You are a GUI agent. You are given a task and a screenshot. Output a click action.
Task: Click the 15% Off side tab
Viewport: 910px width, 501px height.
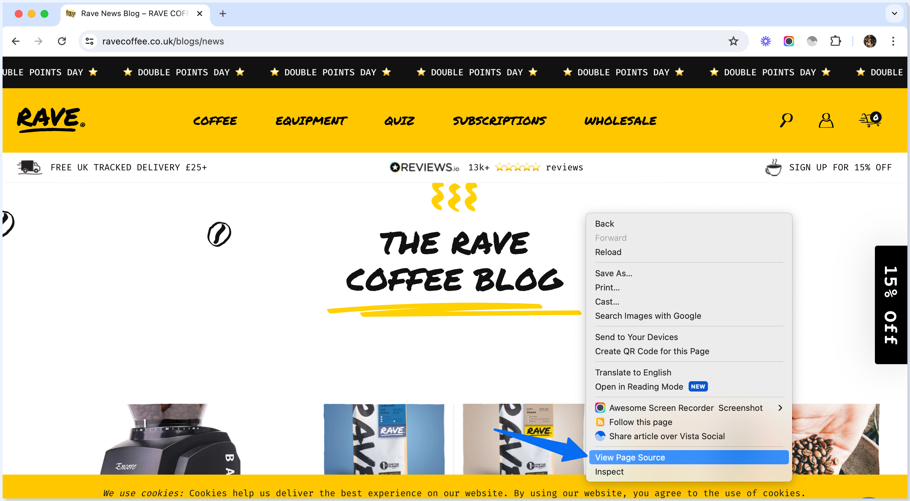(x=891, y=305)
